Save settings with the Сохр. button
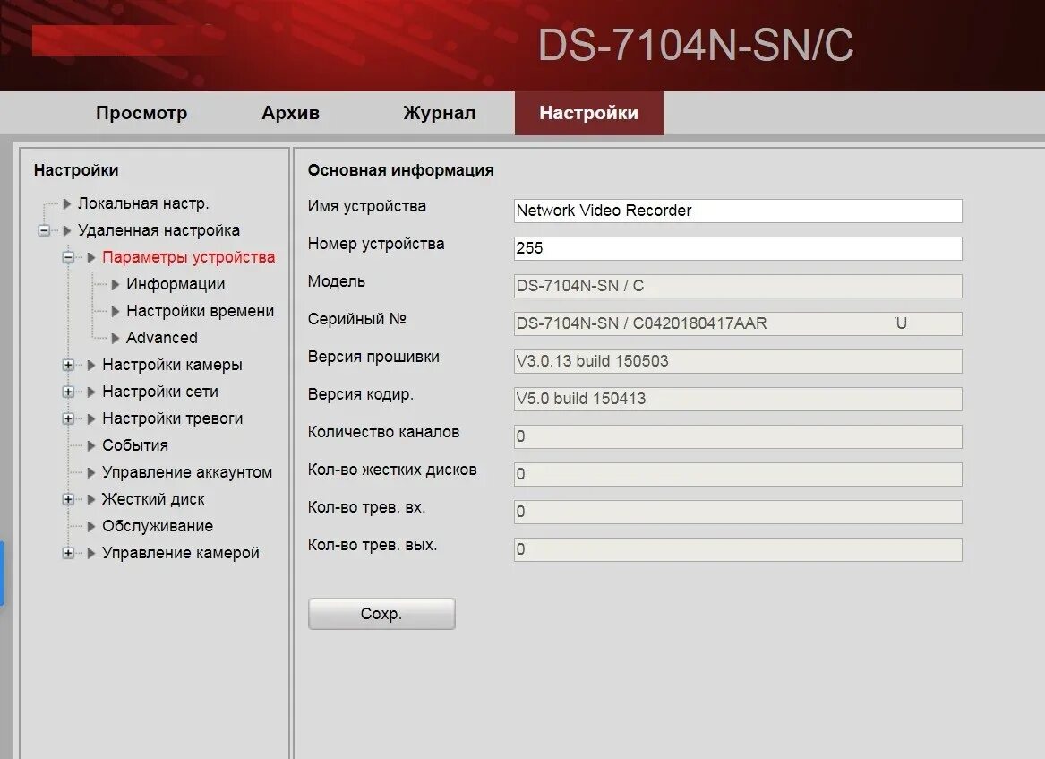This screenshot has height=759, width=1045. click(381, 614)
